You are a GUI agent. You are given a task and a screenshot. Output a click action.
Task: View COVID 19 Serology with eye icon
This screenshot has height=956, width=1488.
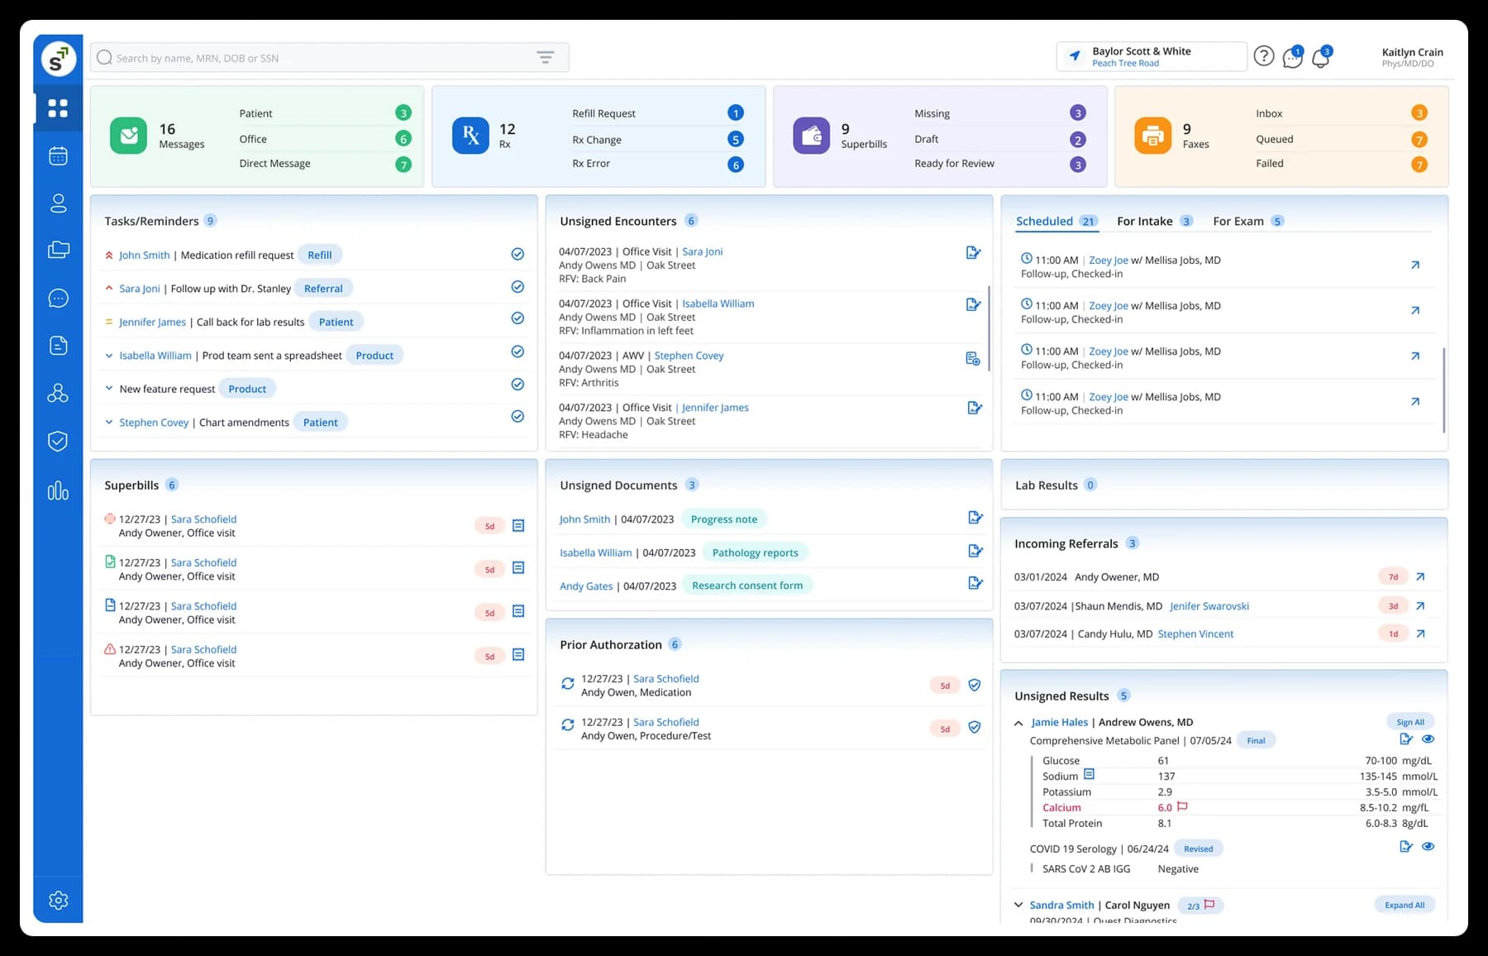(1428, 847)
